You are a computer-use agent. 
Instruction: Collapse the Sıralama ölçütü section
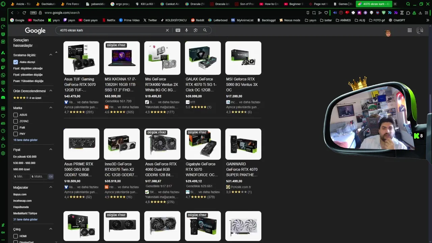coord(51,55)
